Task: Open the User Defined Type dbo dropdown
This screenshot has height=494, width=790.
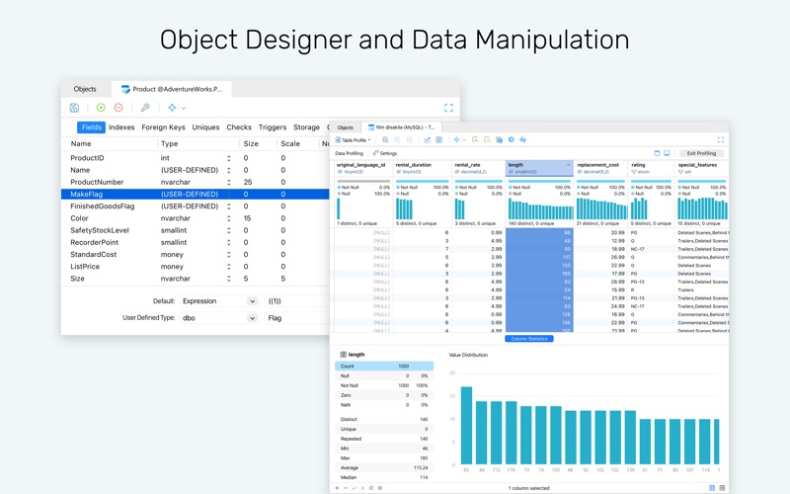Action: pyautogui.click(x=219, y=318)
